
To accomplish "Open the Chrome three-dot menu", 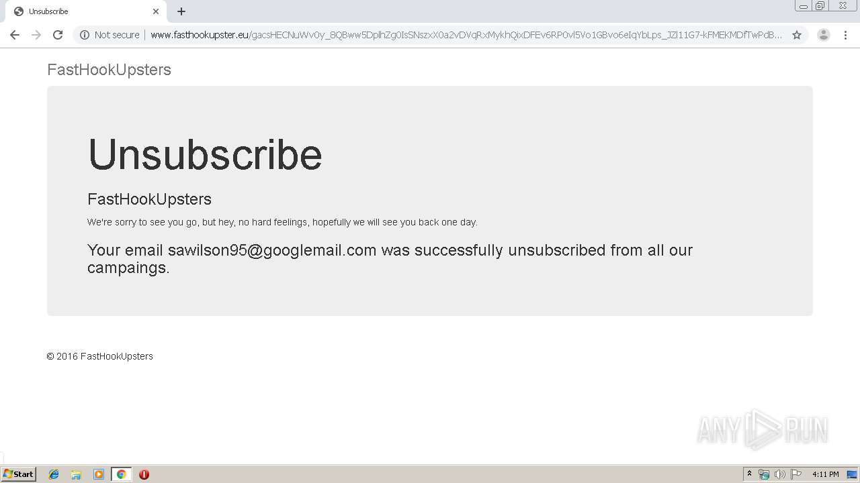I will [x=845, y=35].
